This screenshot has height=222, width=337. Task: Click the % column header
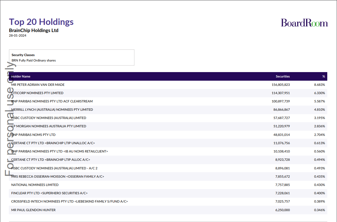pos(324,76)
